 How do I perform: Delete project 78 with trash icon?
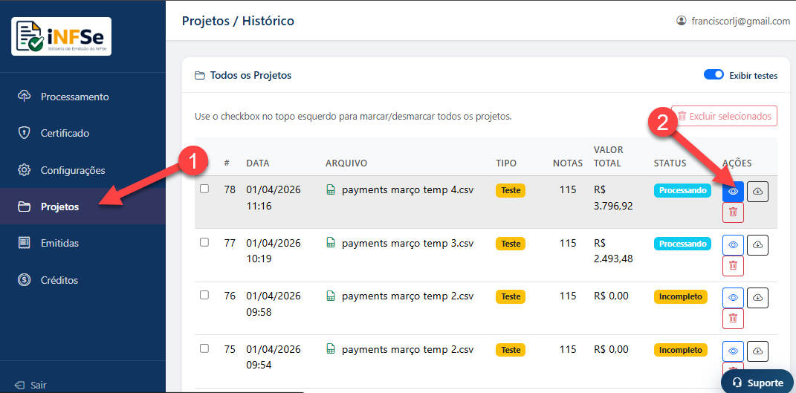click(x=733, y=212)
